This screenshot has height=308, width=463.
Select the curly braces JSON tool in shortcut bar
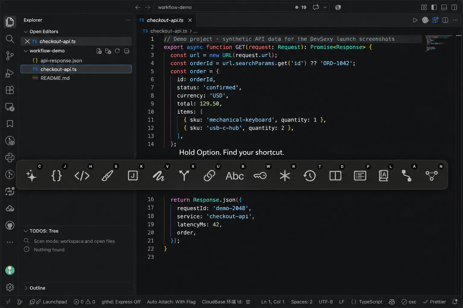click(x=57, y=176)
